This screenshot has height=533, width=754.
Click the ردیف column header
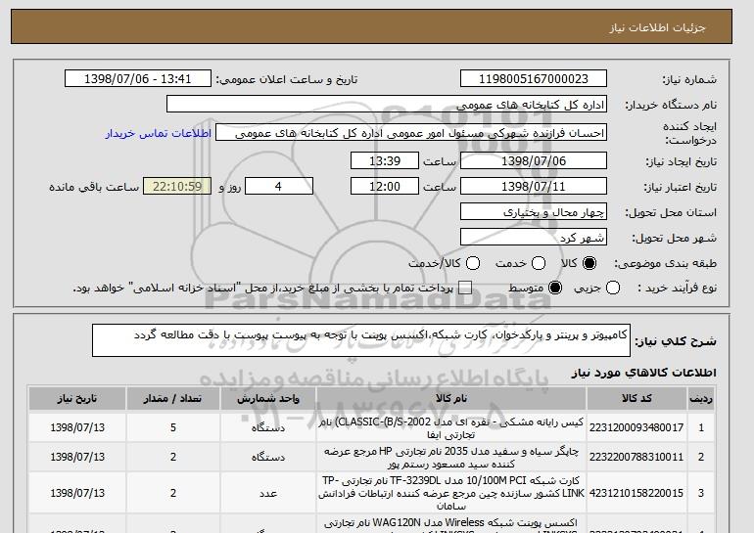pyautogui.click(x=701, y=399)
